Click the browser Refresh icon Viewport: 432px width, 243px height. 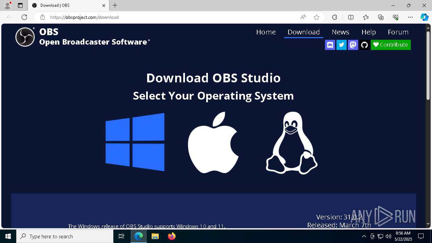coord(24,17)
